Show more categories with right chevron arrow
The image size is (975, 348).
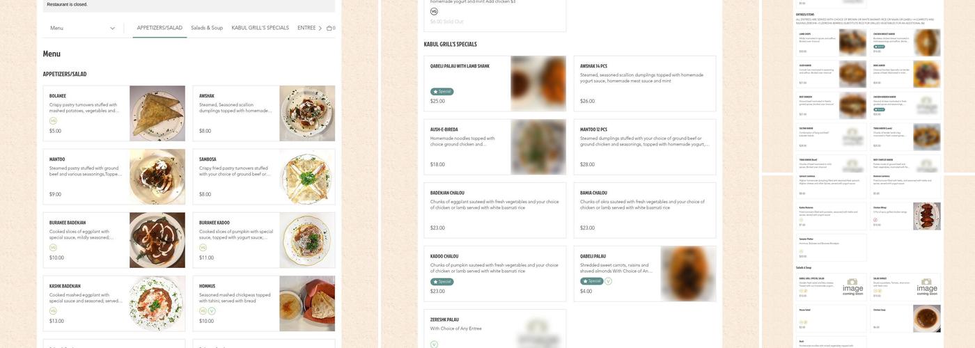click(x=320, y=28)
